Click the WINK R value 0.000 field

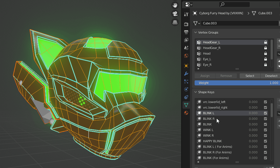tap(253, 136)
